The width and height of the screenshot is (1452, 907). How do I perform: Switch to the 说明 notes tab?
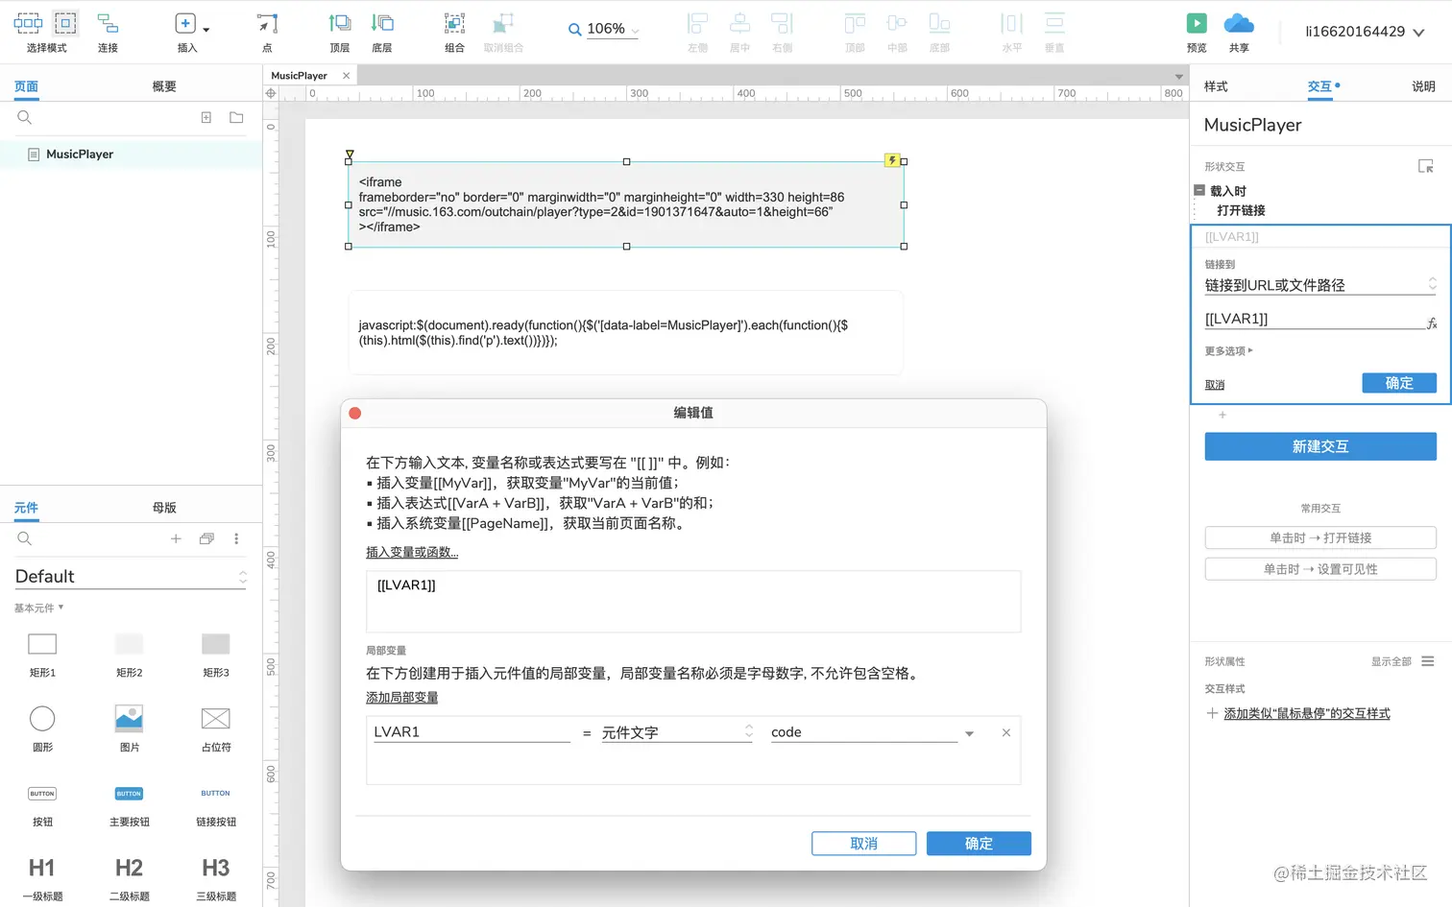tap(1423, 86)
